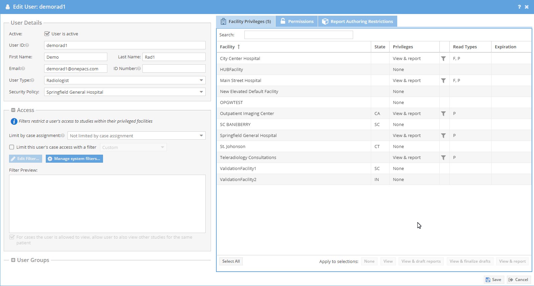Select the St. Johonson row

pyautogui.click(x=374, y=147)
